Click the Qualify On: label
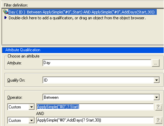 pos(16,80)
